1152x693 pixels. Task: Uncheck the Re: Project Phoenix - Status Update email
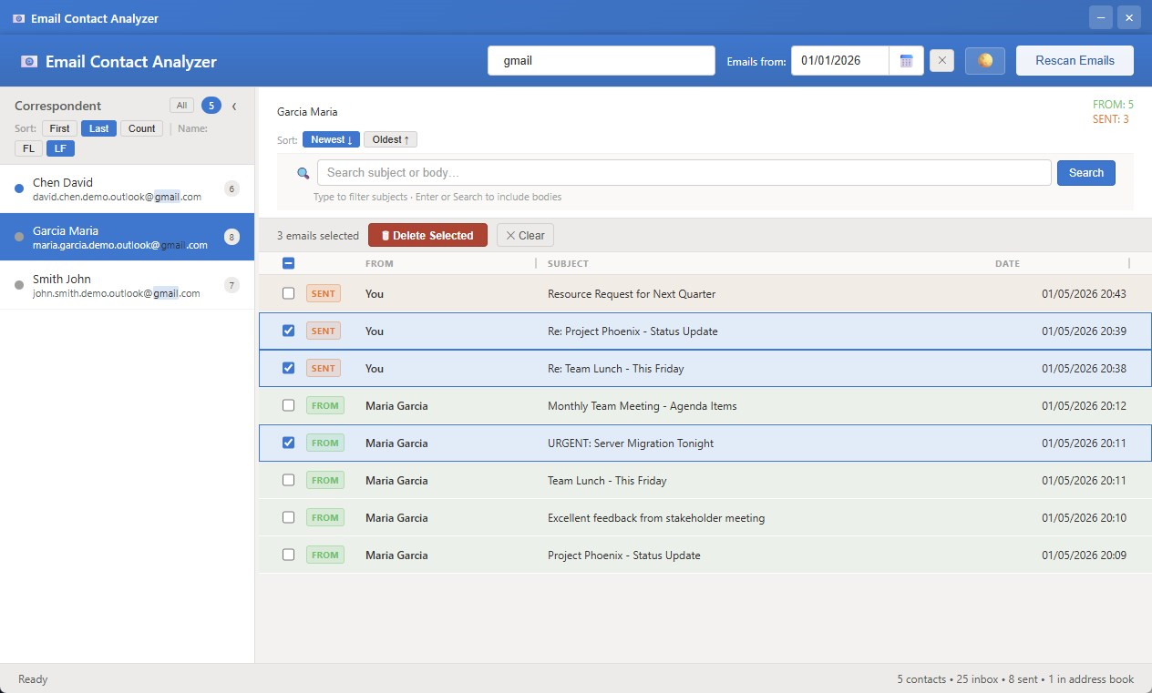coord(288,331)
